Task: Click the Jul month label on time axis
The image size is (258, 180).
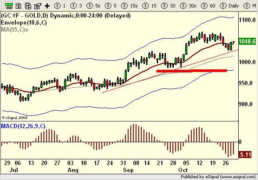Action: click(14, 170)
